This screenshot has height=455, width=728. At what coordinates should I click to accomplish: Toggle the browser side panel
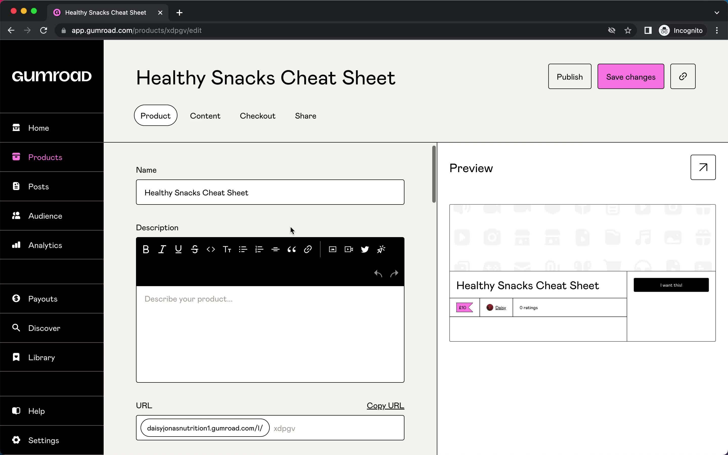648,30
